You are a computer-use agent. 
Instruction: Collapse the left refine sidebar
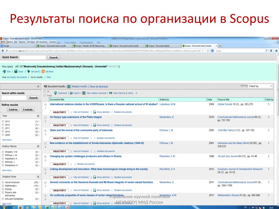tap(38, 86)
